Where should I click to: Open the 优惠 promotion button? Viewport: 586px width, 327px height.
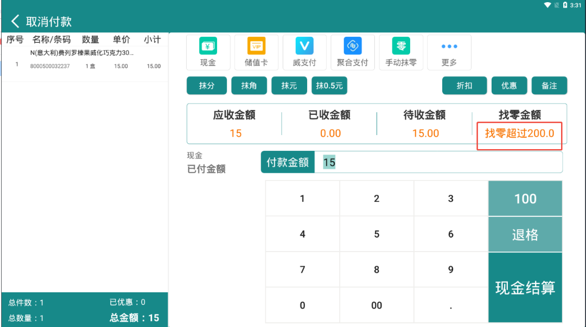point(509,86)
